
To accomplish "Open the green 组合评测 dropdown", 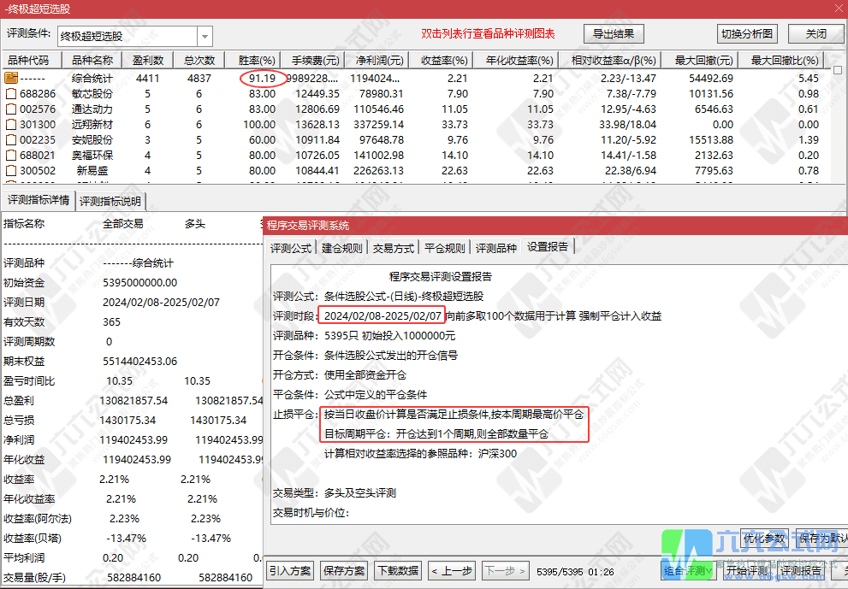I will coord(688,570).
